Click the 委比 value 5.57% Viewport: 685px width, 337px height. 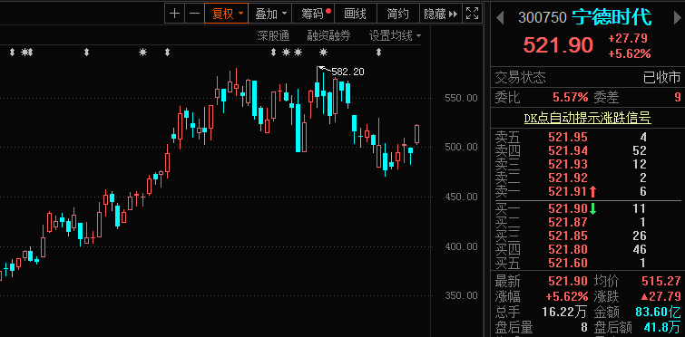tap(570, 97)
